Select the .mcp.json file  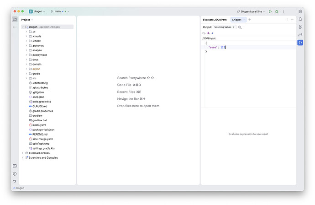(38, 97)
